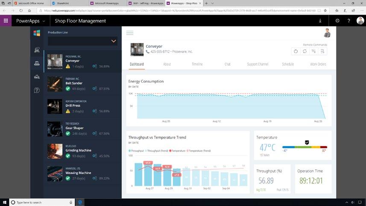Toggle the Temperature (Trend) legend item

coord(199,151)
